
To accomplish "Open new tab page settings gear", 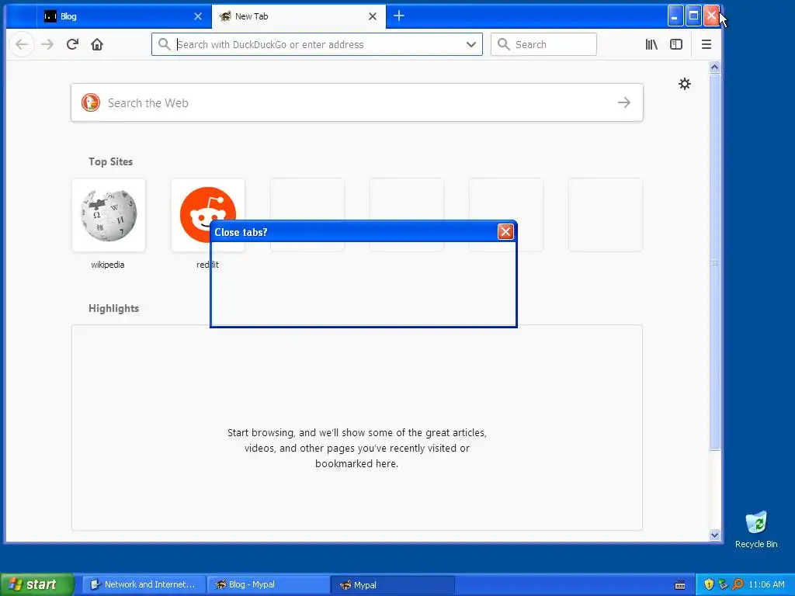I will (685, 84).
